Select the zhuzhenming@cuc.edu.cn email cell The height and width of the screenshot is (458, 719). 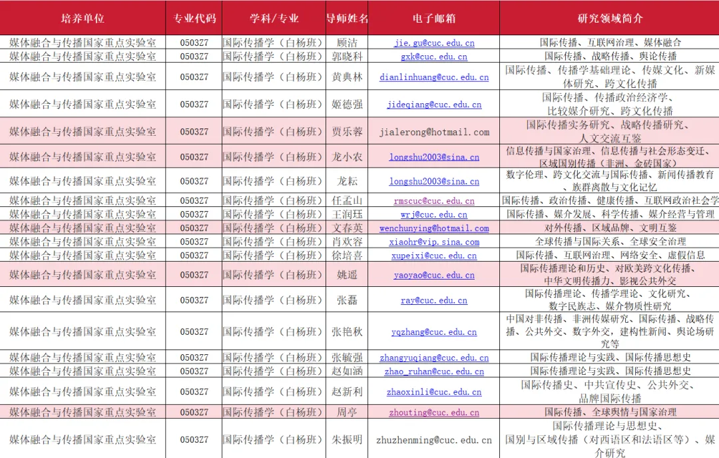click(x=434, y=439)
